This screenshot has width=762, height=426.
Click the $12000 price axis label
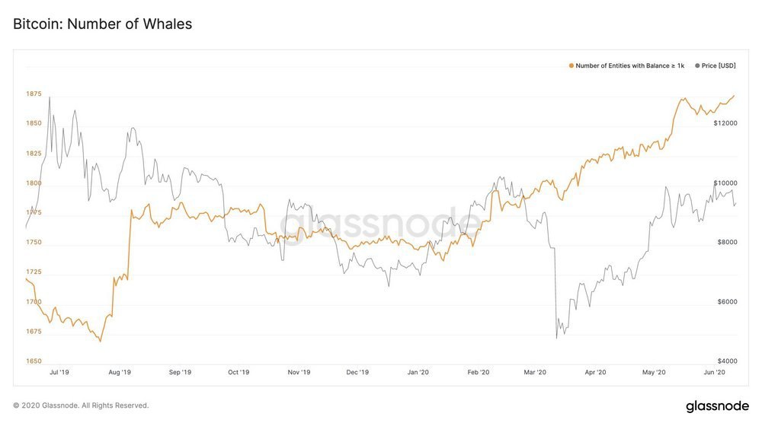[725, 123]
